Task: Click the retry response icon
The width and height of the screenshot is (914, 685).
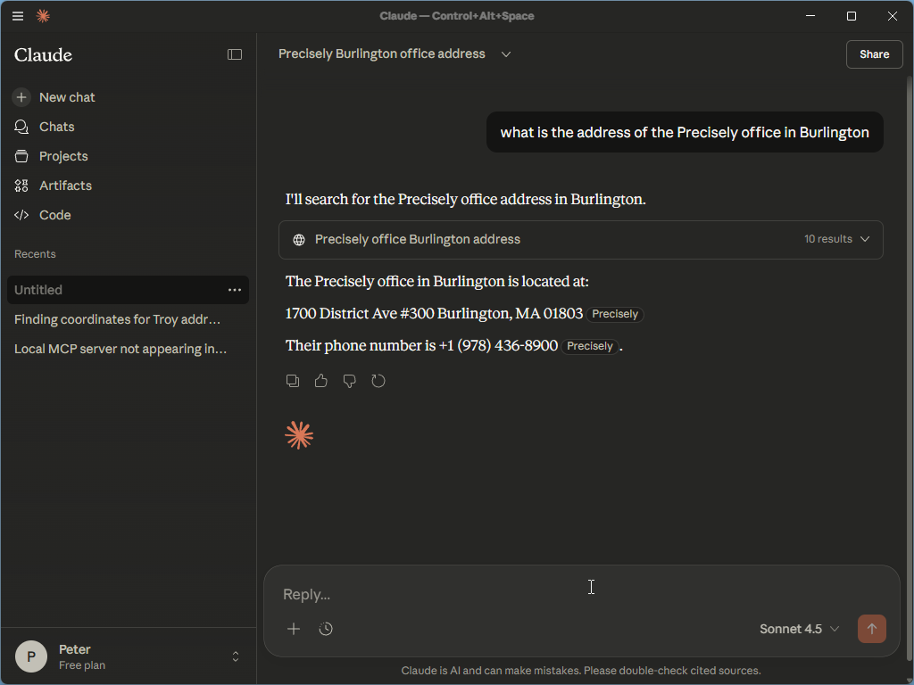Action: point(378,381)
